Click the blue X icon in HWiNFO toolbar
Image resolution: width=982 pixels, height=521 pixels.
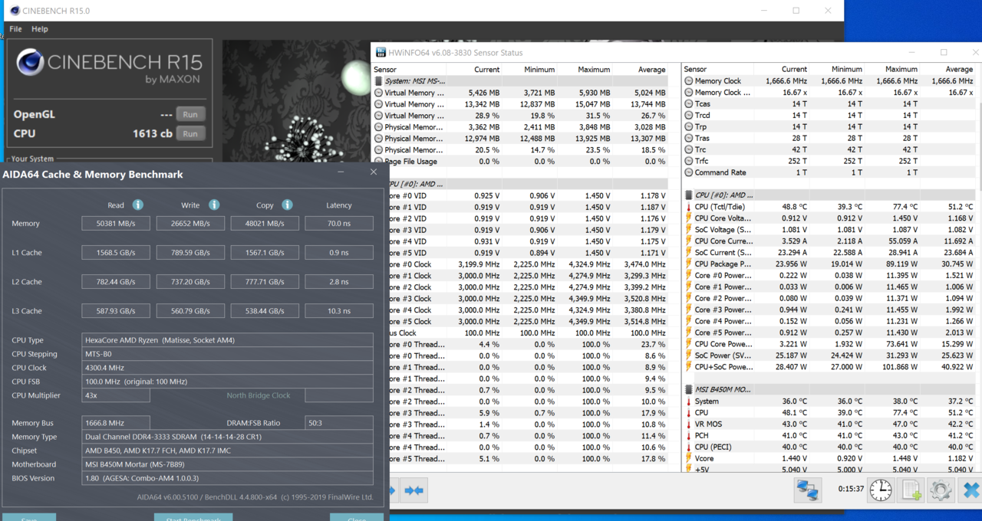pos(970,490)
